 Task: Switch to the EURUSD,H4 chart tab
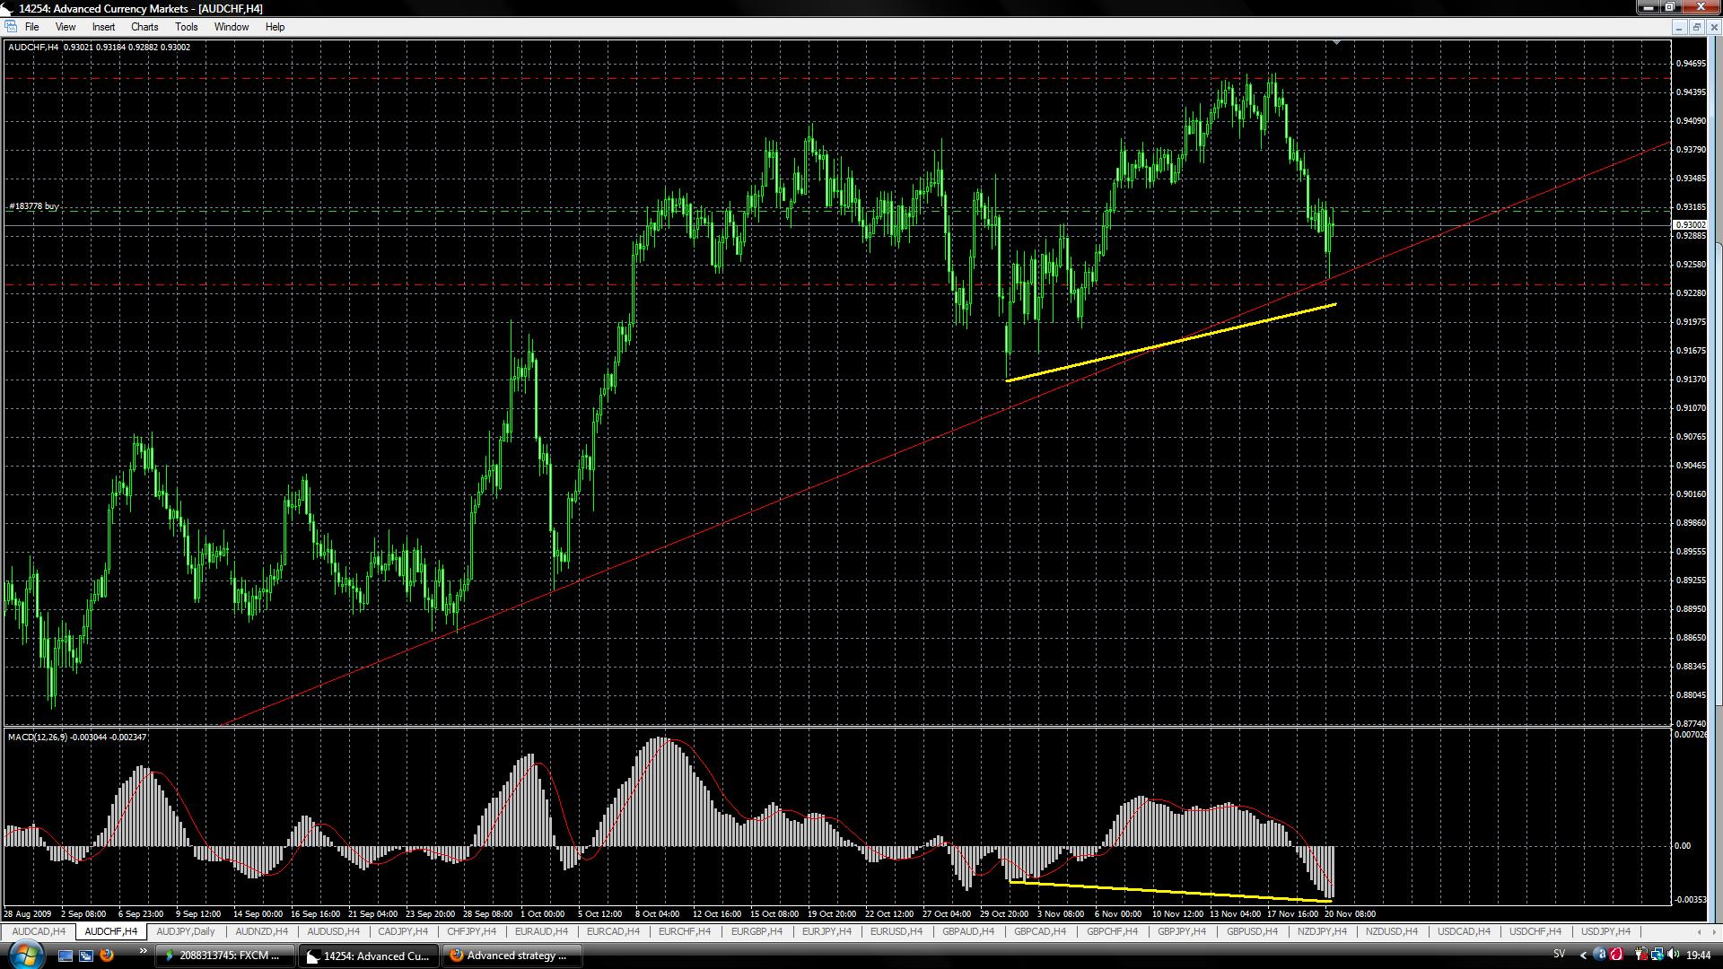point(896,931)
